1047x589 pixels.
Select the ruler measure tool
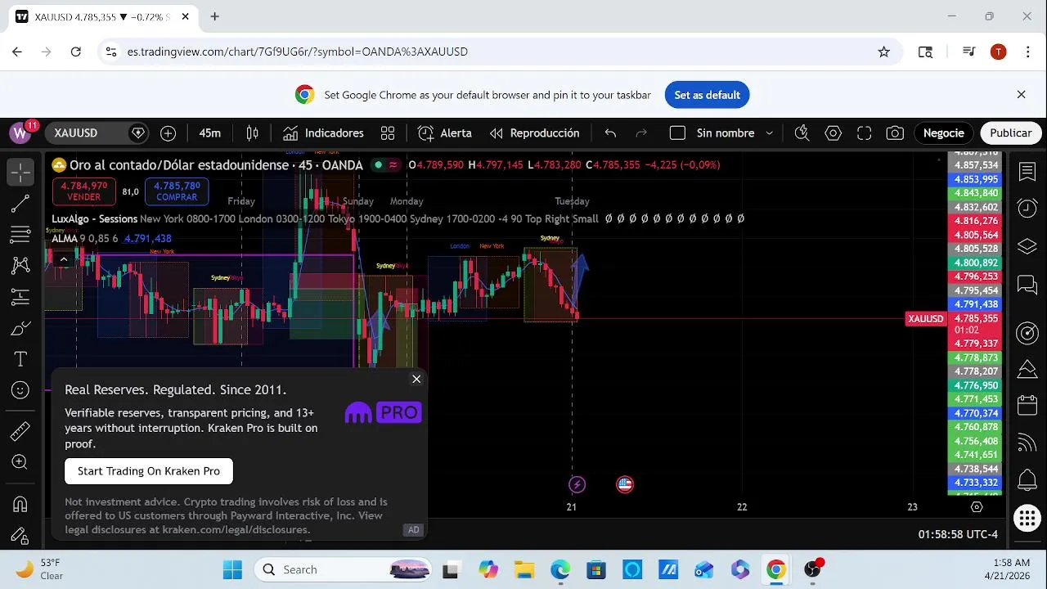pos(20,430)
